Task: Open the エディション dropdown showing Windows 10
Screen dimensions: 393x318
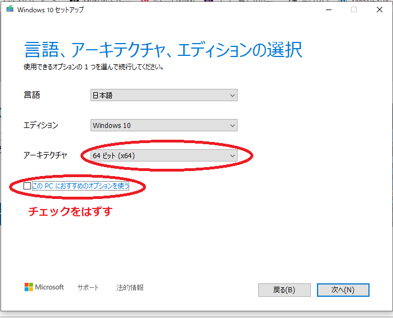Action: click(164, 125)
